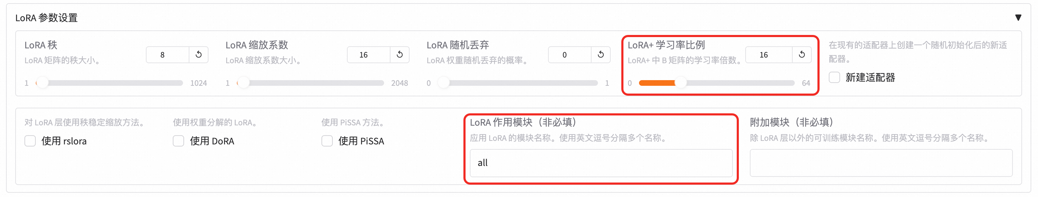
Task: Enable the 使用 rslora checkbox
Action: [30, 141]
